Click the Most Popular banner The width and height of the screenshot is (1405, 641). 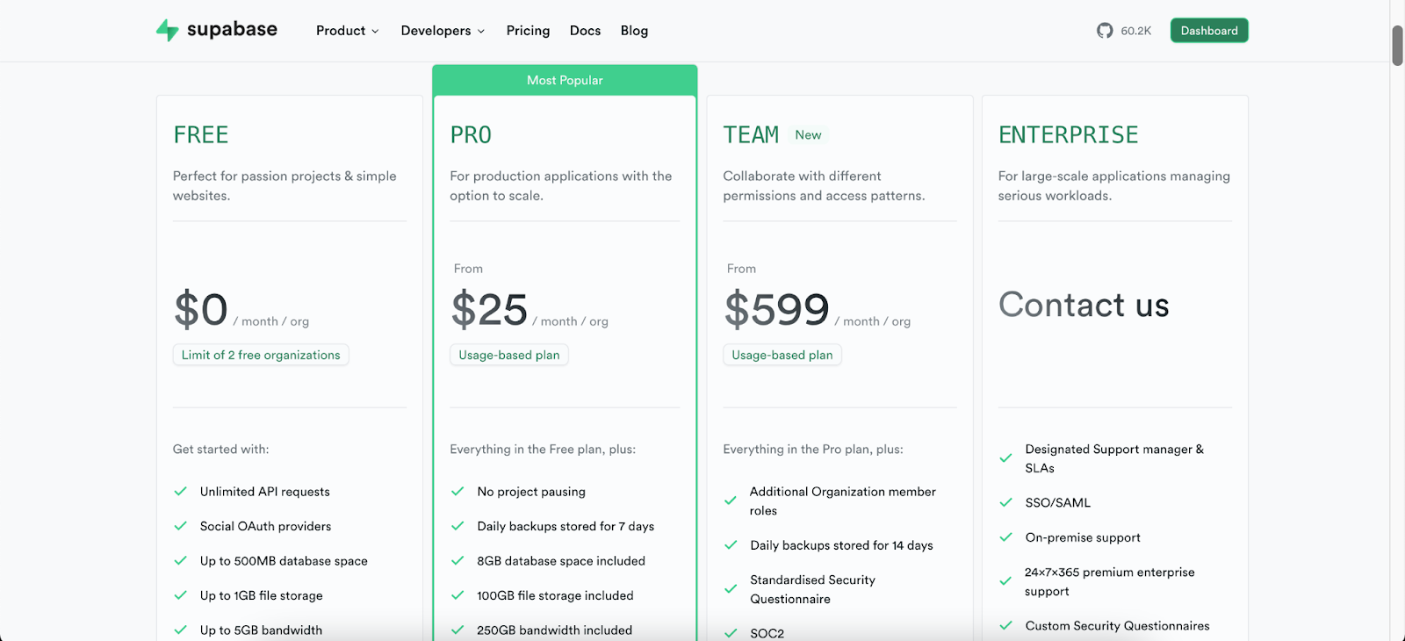tap(565, 80)
